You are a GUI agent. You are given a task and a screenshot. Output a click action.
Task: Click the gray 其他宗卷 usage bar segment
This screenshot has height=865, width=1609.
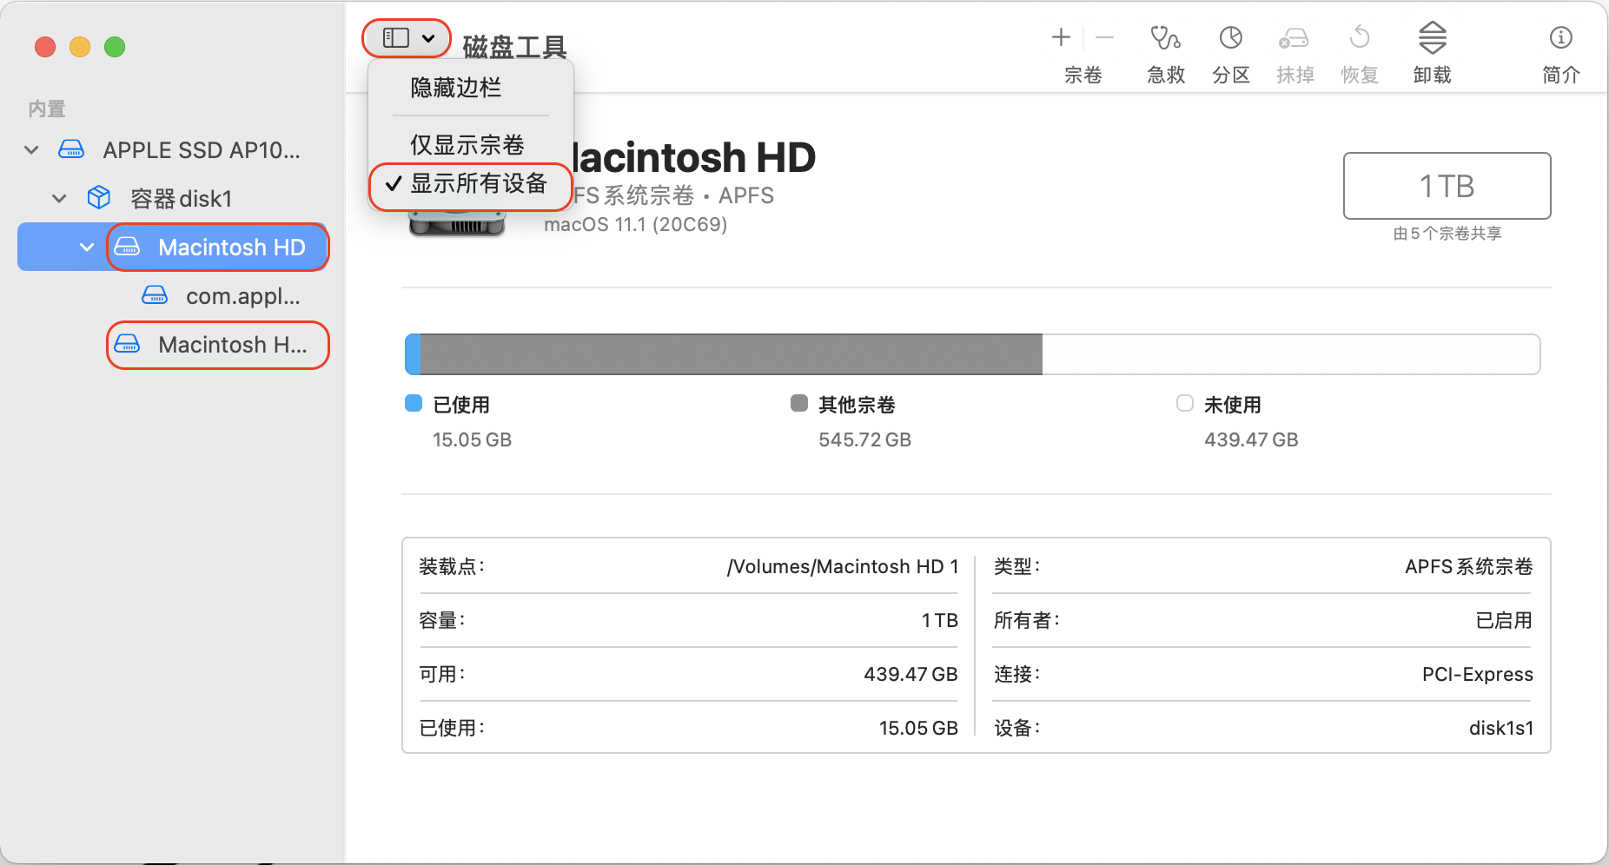[x=730, y=354]
